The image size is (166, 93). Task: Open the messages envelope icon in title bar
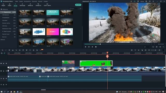point(150,2)
